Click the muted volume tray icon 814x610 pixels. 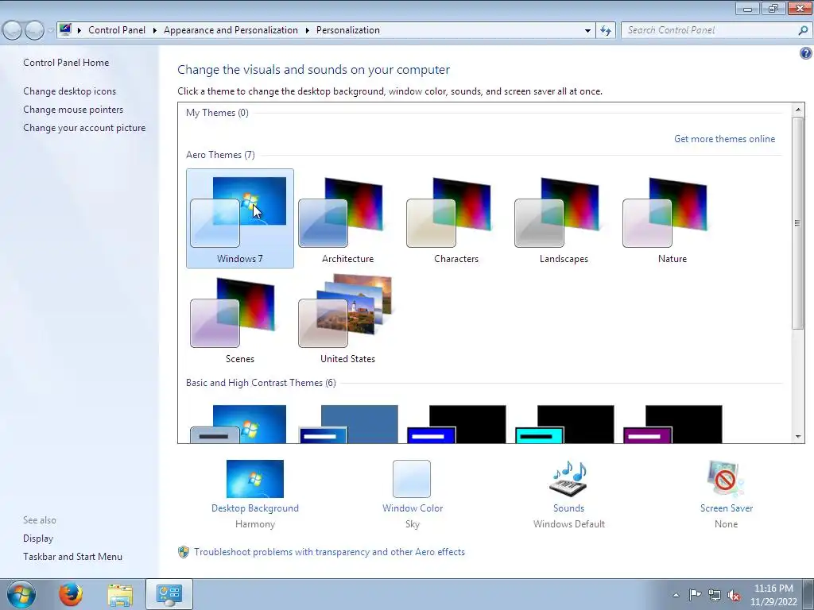(734, 595)
